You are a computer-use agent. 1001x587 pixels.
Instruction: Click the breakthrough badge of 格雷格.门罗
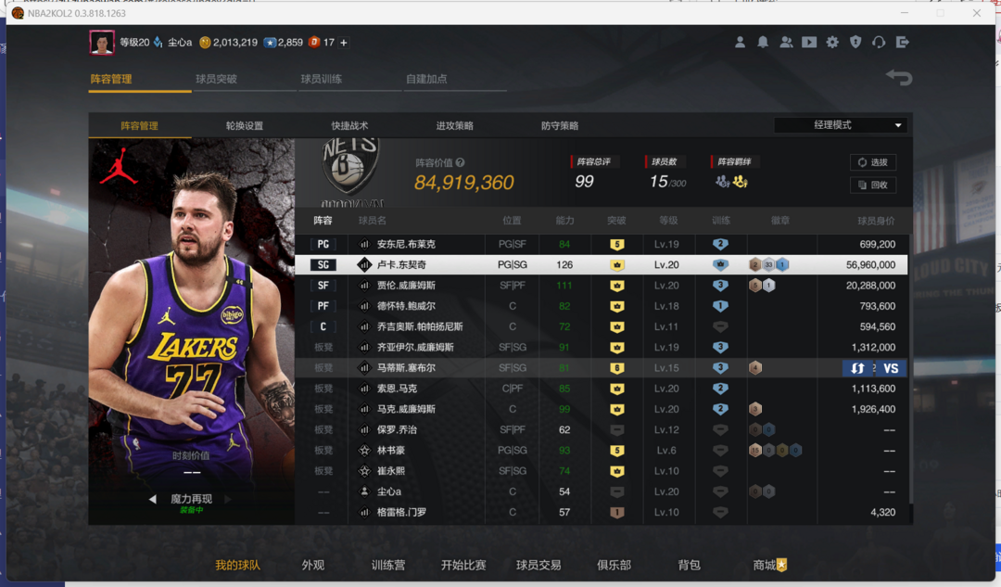click(x=616, y=512)
